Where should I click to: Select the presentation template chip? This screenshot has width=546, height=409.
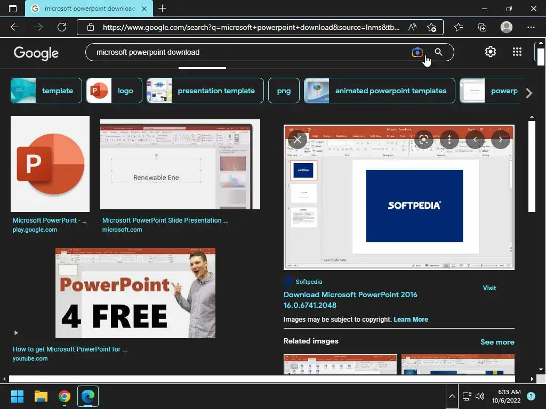pos(205,91)
